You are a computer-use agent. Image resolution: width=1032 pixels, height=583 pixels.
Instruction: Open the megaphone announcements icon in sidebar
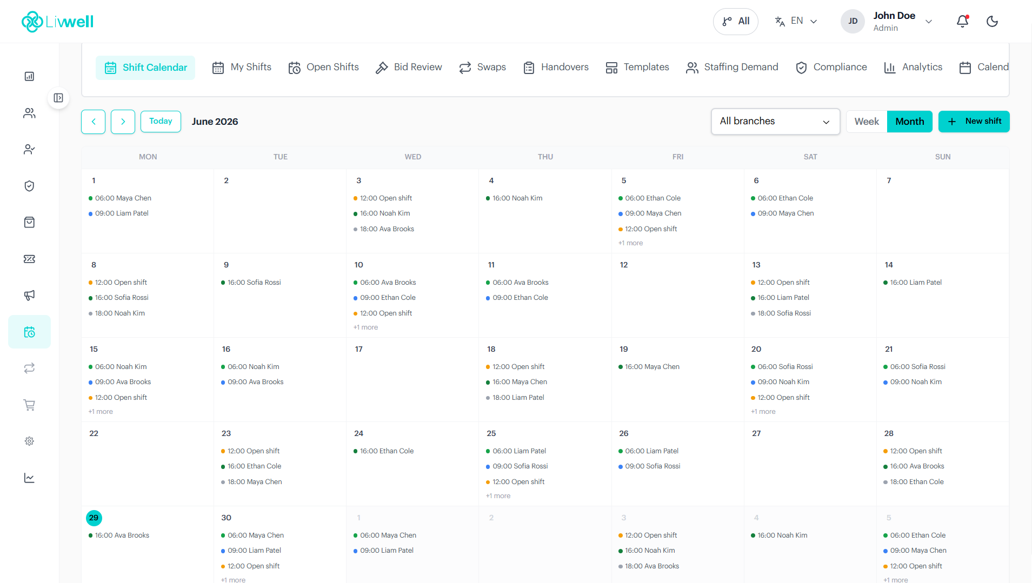pos(29,296)
